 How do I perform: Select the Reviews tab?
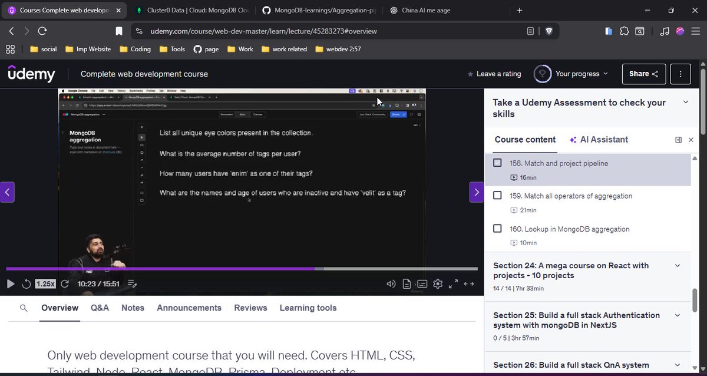coord(250,308)
